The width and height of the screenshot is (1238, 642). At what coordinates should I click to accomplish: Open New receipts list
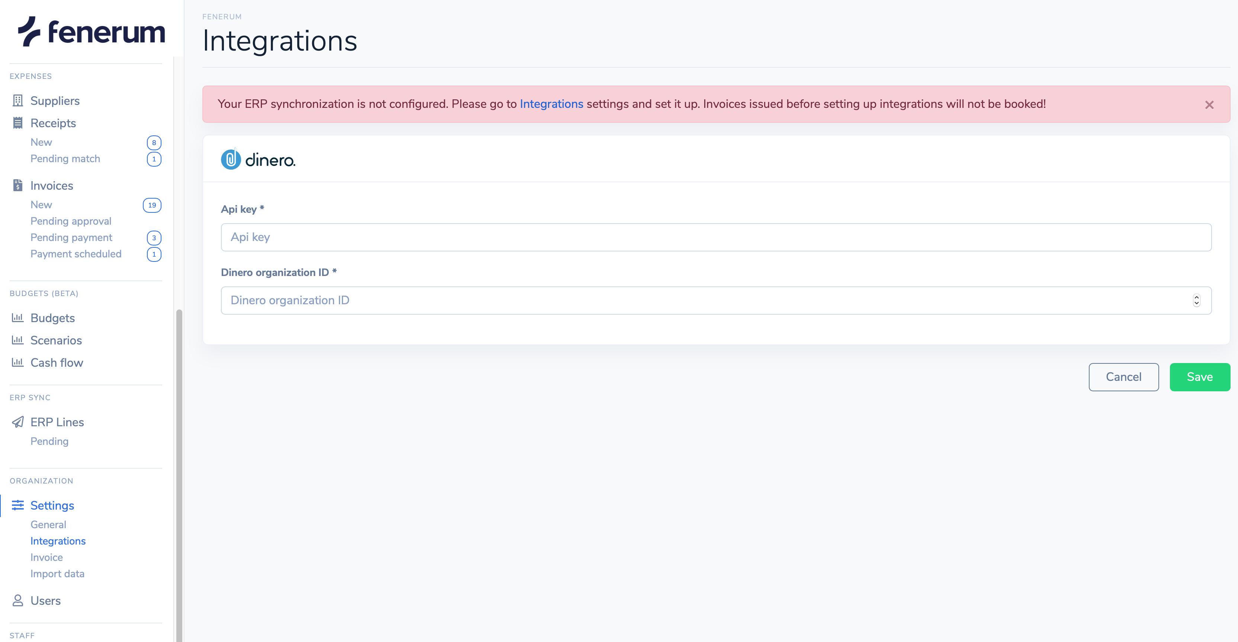pyautogui.click(x=41, y=142)
